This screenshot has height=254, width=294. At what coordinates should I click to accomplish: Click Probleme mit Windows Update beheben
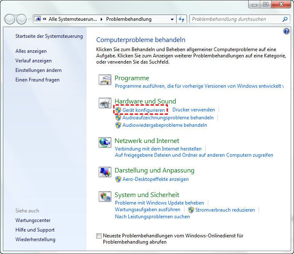point(159,203)
